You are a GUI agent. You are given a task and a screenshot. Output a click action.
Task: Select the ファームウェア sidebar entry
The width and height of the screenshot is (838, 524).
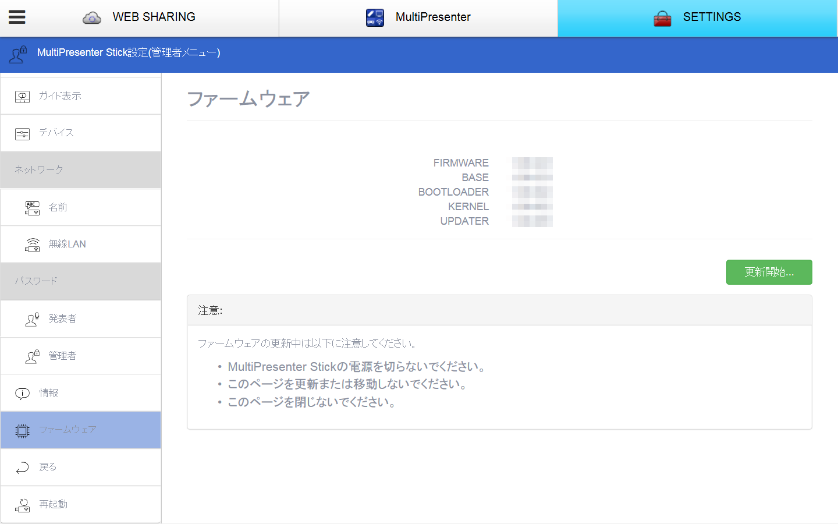(x=81, y=430)
